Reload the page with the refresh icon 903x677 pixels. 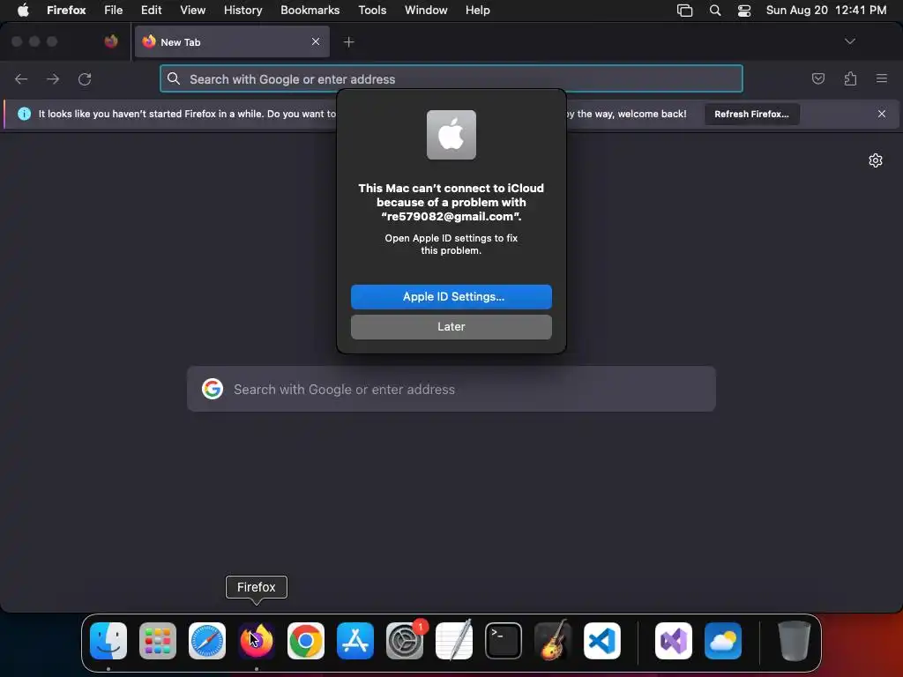point(85,78)
